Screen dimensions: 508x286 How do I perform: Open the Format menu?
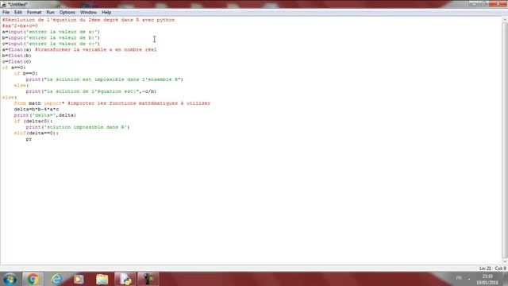click(x=34, y=13)
